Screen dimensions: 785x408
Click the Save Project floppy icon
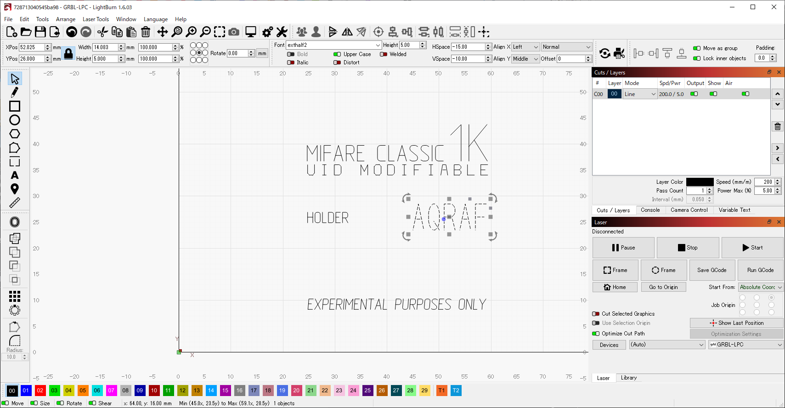40,32
